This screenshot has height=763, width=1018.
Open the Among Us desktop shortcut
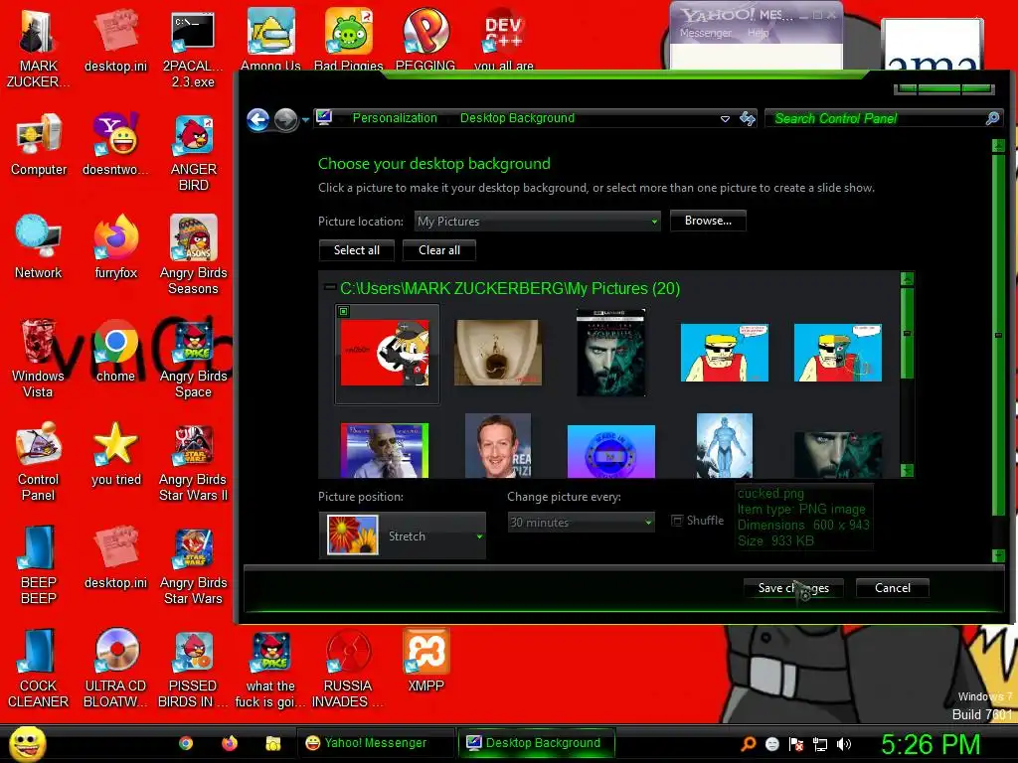pyautogui.click(x=270, y=39)
